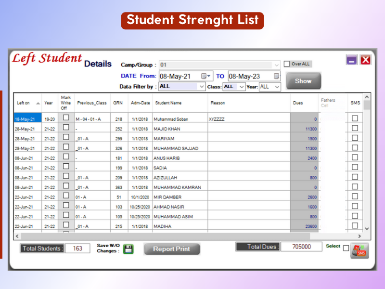The height and width of the screenshot is (289, 385).
Task: Click the Dues column header
Action: pyautogui.click(x=298, y=103)
